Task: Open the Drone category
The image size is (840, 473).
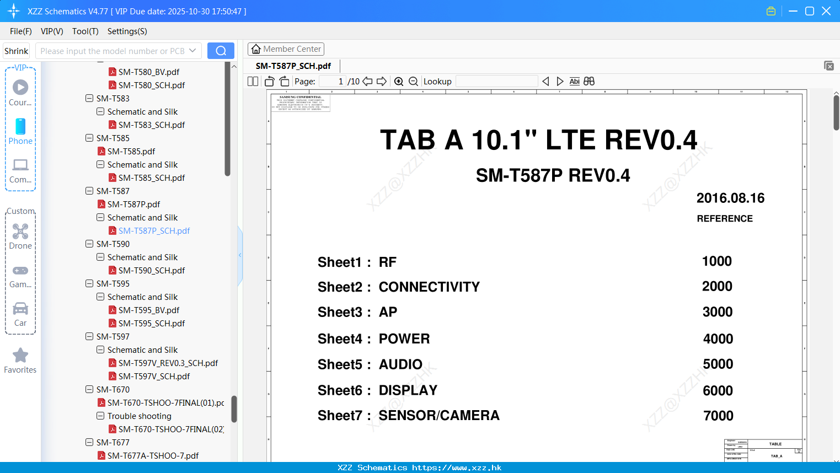Action: (20, 236)
